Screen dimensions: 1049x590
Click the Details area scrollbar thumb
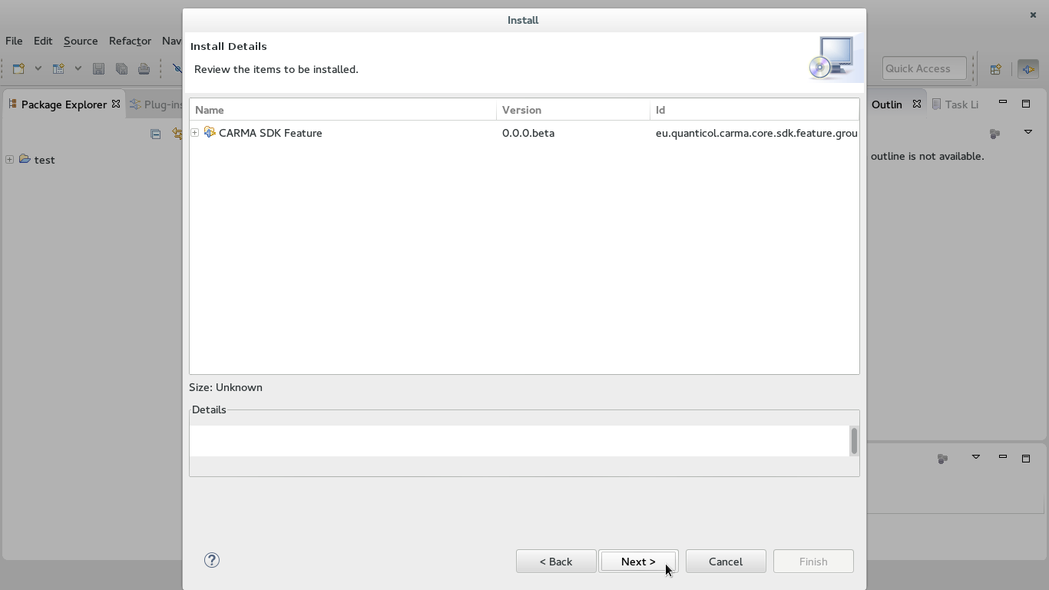854,441
